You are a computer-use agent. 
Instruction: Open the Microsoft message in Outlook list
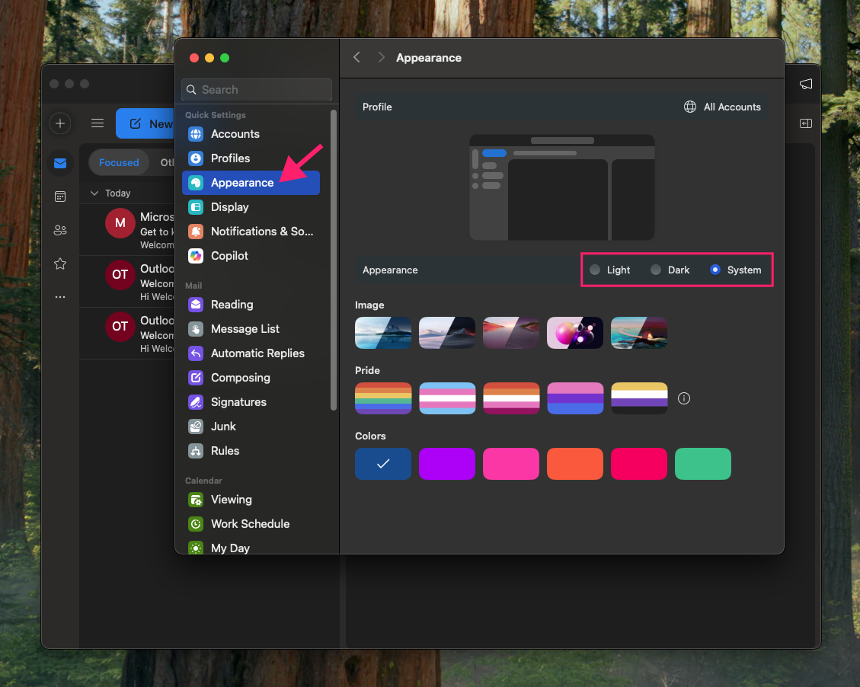pyautogui.click(x=128, y=230)
